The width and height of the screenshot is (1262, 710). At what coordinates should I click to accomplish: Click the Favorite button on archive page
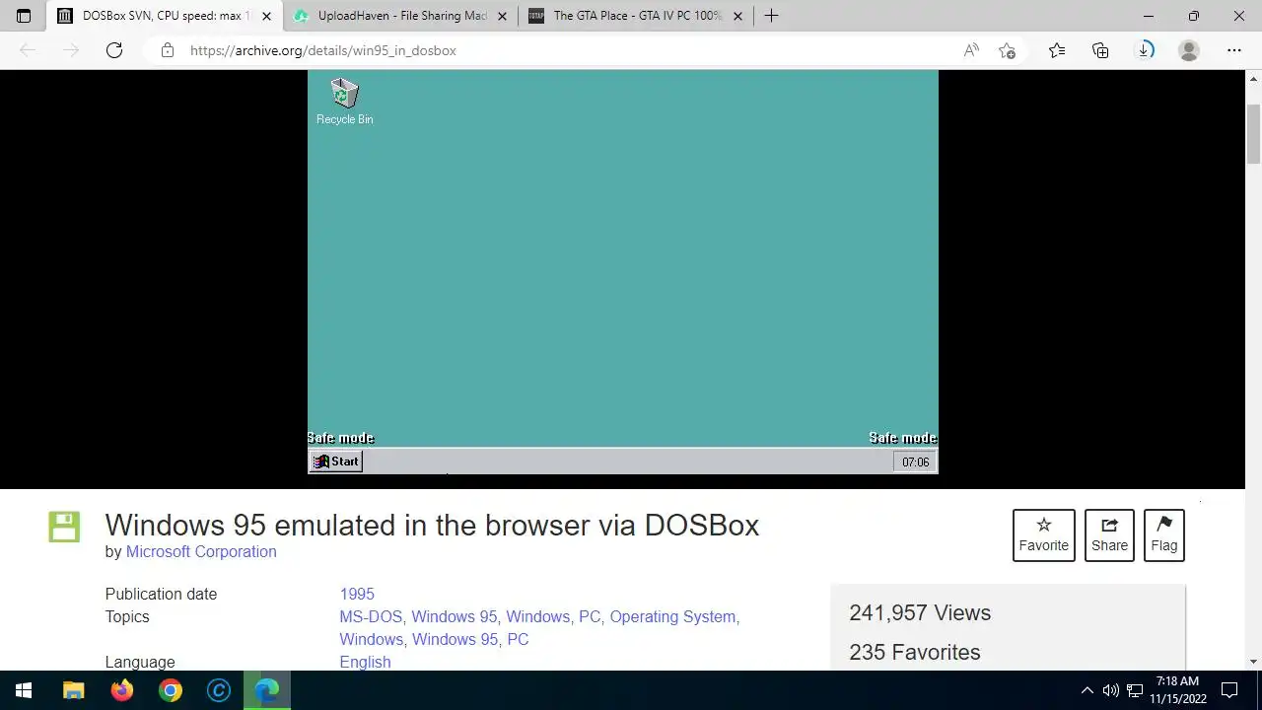(1044, 535)
